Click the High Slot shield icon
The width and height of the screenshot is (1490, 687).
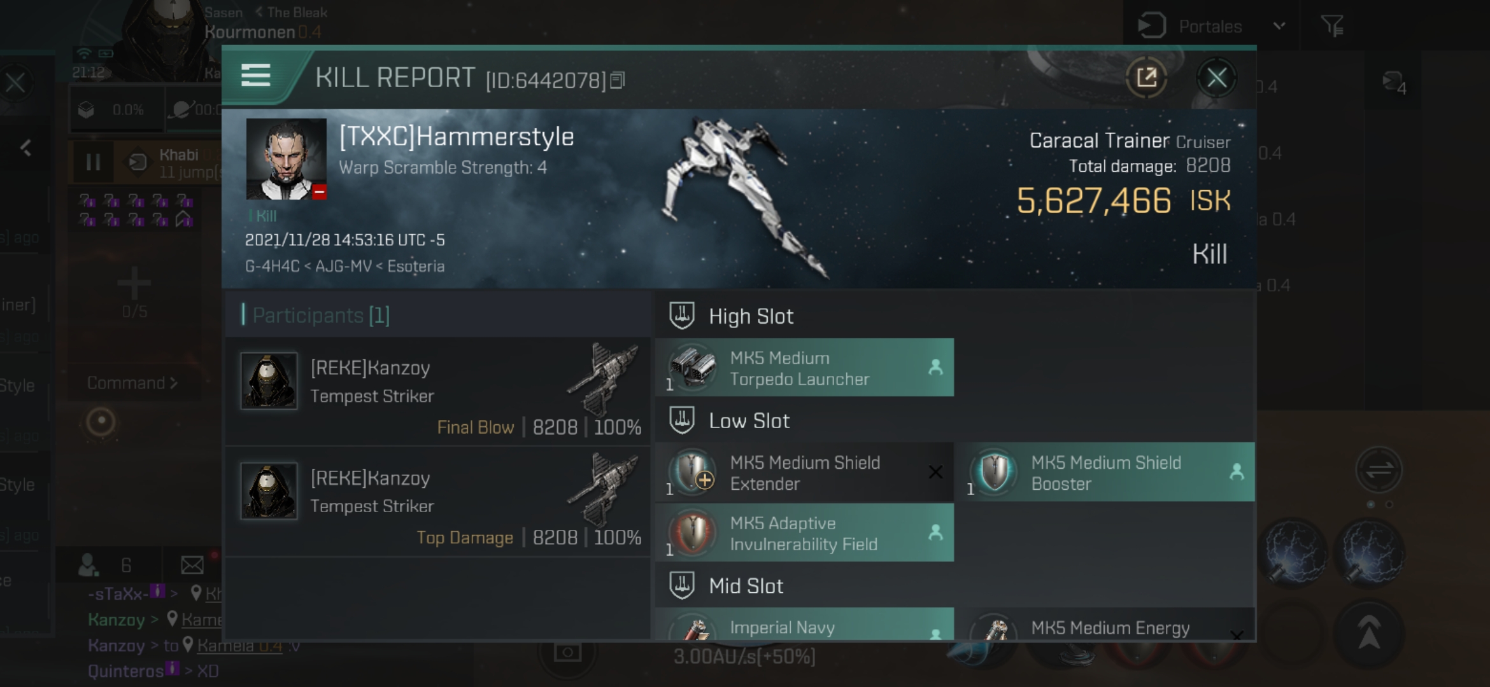click(x=683, y=315)
